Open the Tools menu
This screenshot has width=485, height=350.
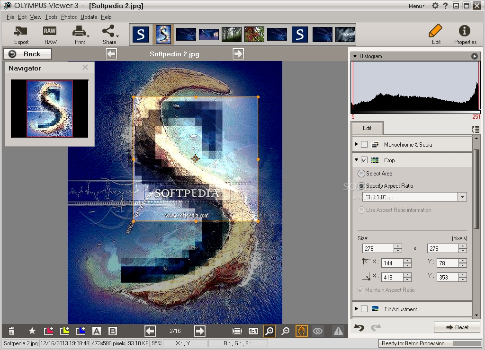(x=51, y=17)
